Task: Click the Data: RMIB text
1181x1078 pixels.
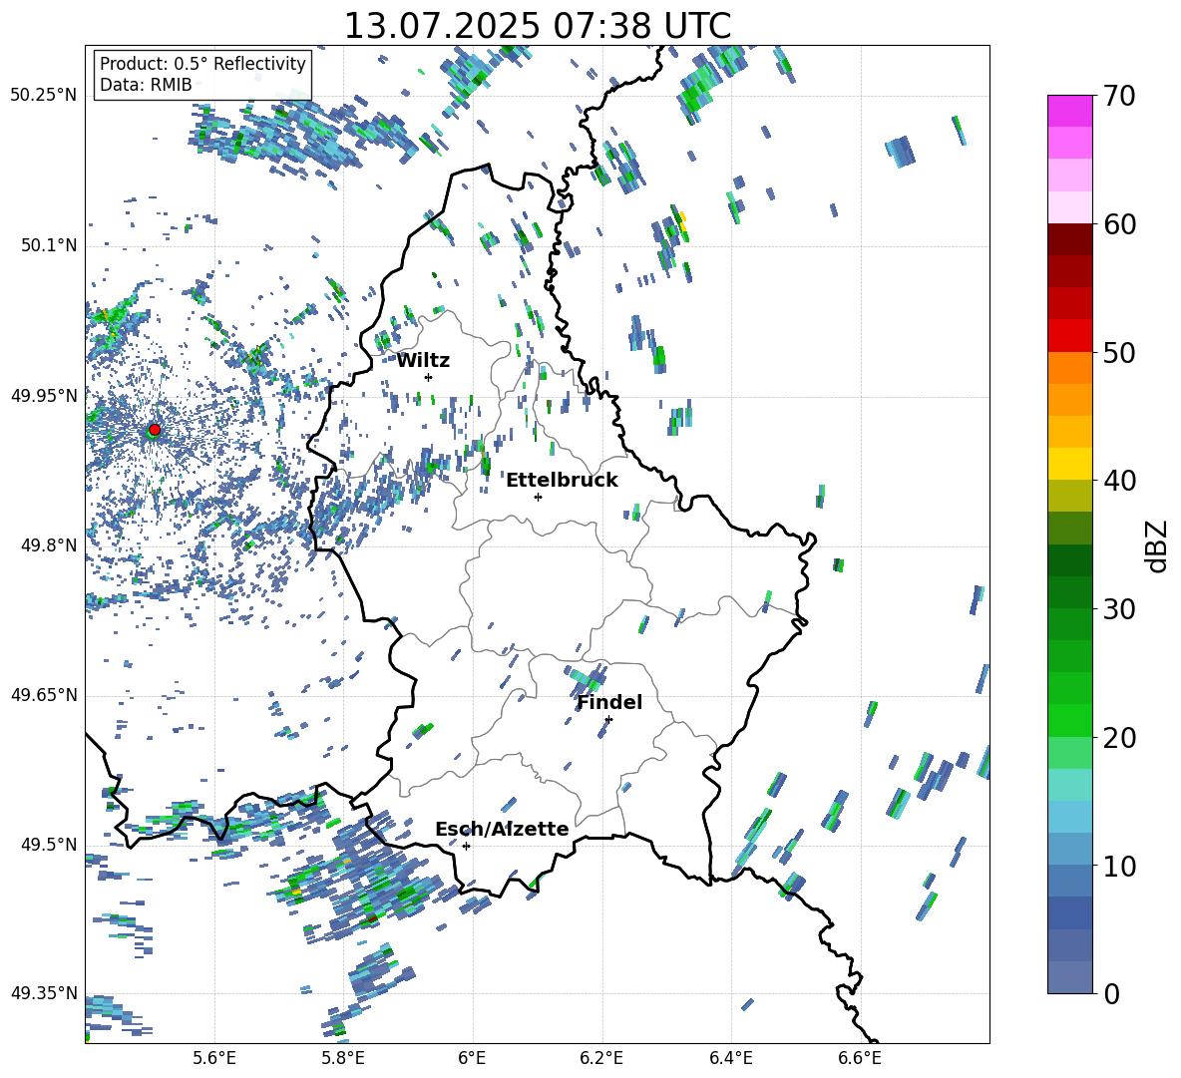Action: point(146,85)
